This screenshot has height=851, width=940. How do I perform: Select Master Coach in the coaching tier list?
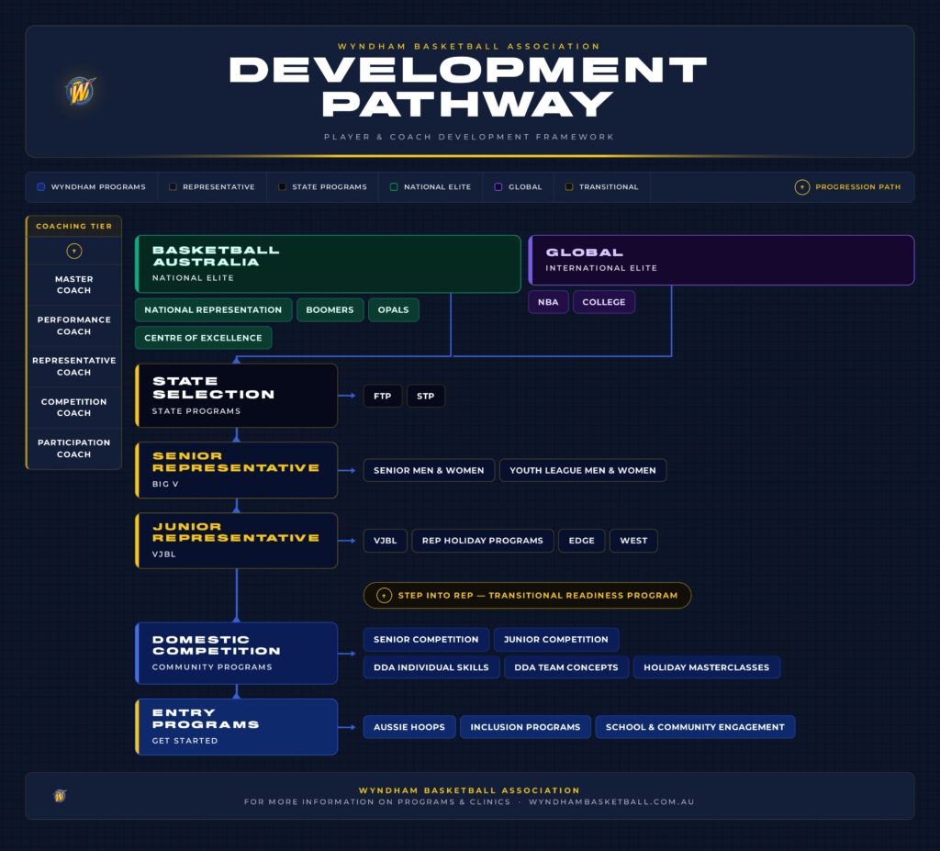[x=73, y=285]
